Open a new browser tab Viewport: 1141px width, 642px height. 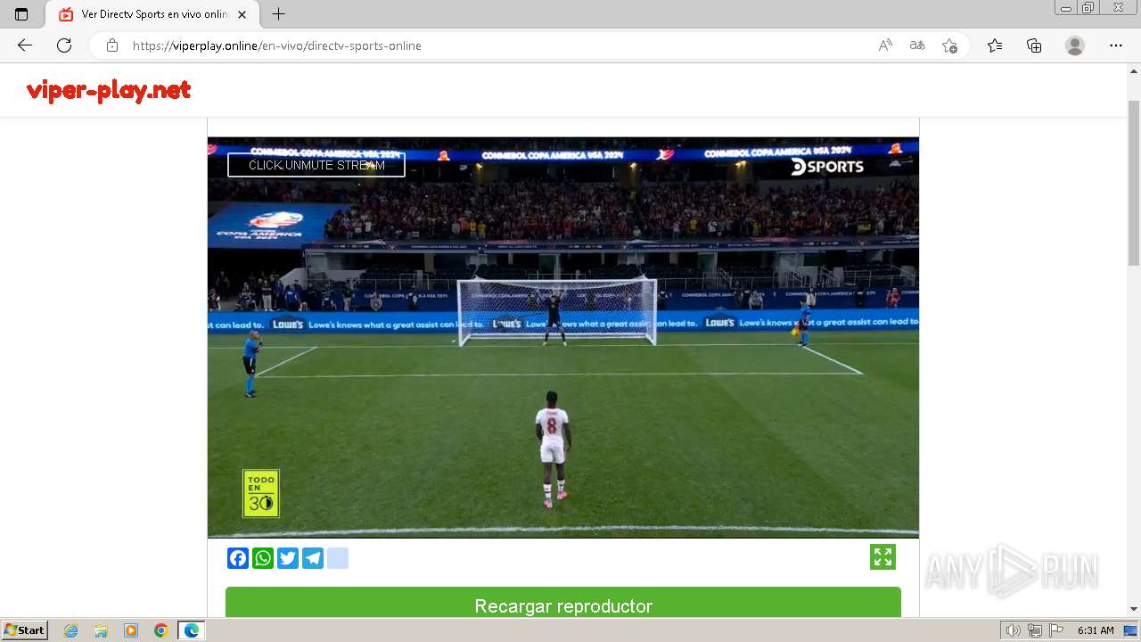tap(279, 14)
